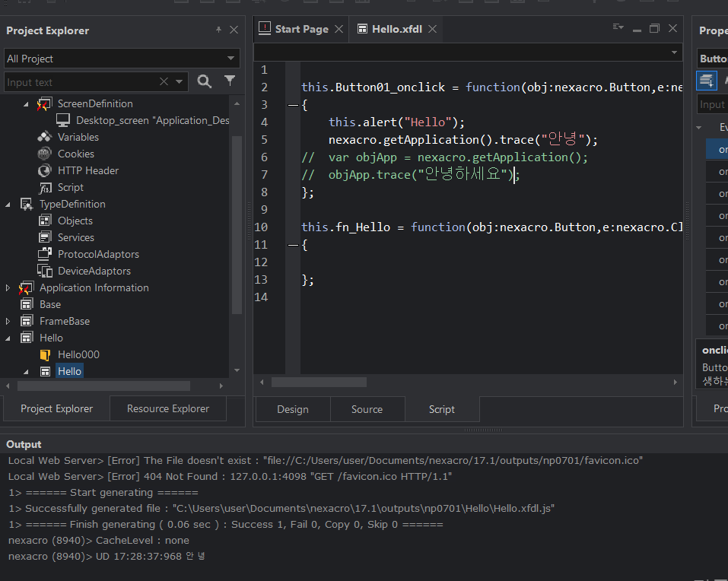This screenshot has height=581, width=728.
Task: Switch to Design view
Action: tap(293, 409)
